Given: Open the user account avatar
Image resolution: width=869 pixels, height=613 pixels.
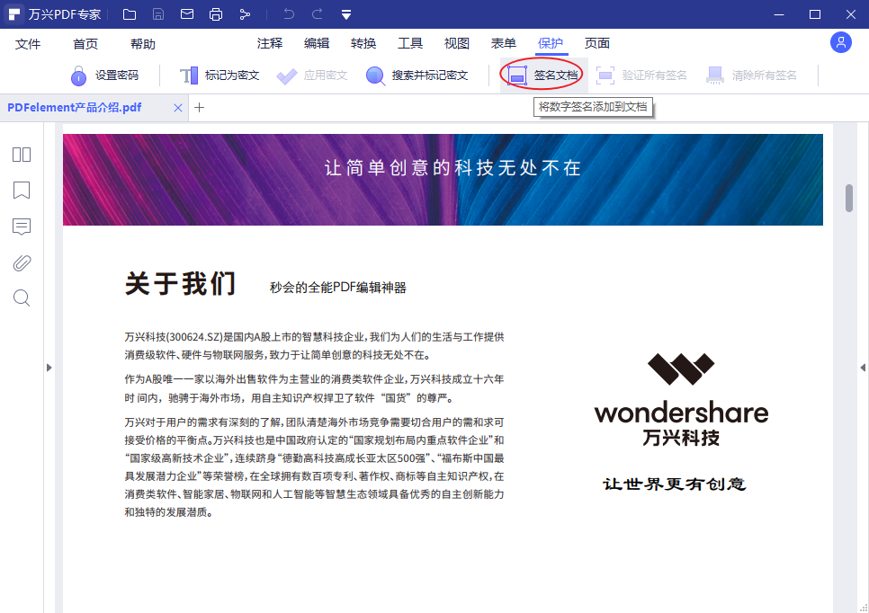Looking at the screenshot, I should (840, 42).
